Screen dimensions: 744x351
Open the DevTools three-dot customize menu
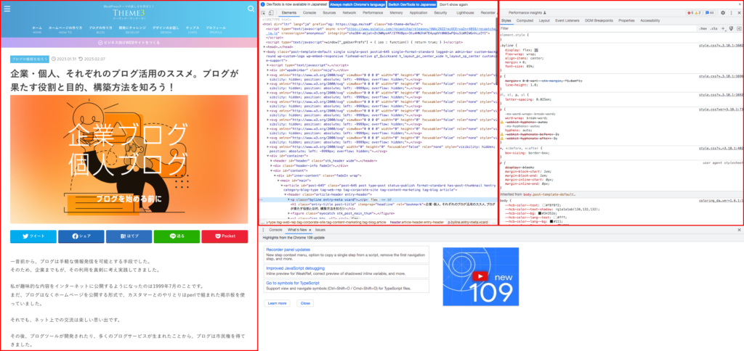(731, 13)
